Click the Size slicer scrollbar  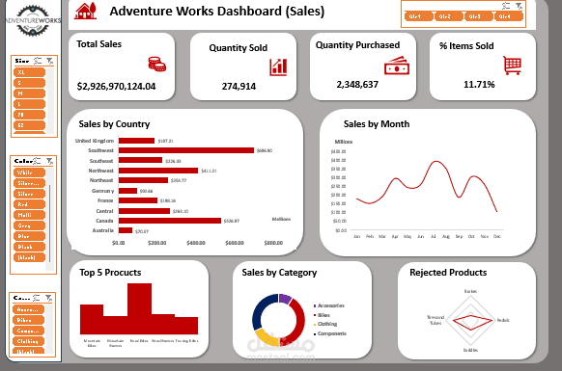[50, 100]
